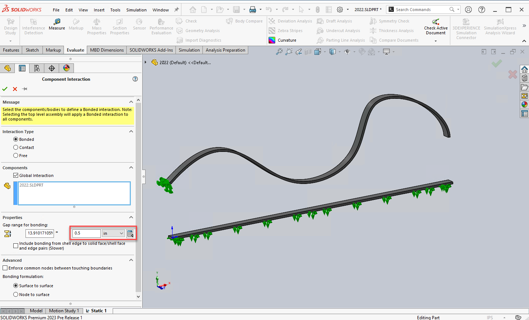The height and width of the screenshot is (320, 529).
Task: Open the Simulation menu in the menu bar
Action: click(136, 10)
